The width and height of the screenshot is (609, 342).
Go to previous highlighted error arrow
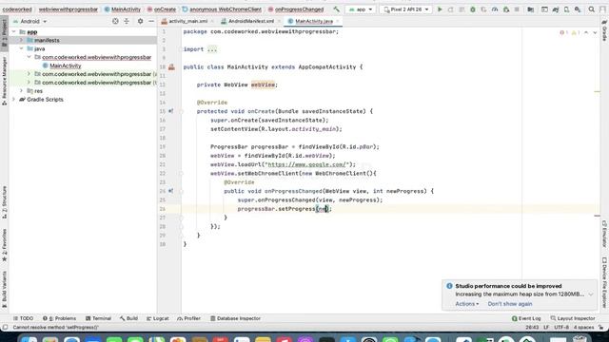point(586,32)
